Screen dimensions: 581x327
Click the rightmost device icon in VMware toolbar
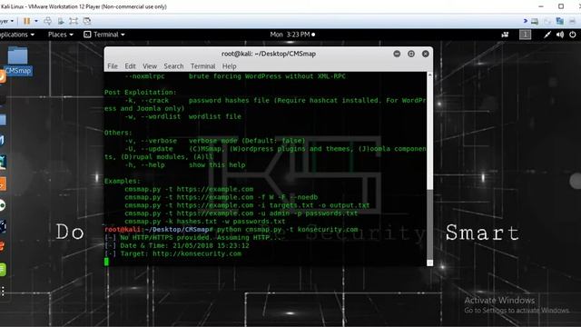pyautogui.click(x=573, y=22)
